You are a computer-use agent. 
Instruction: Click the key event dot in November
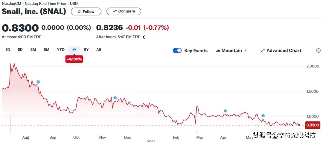pyautogui.click(x=115, y=98)
